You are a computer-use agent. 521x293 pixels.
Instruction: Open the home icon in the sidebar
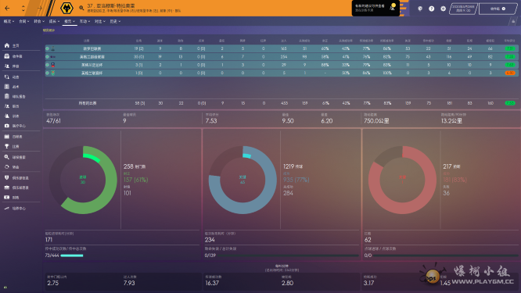6,45
